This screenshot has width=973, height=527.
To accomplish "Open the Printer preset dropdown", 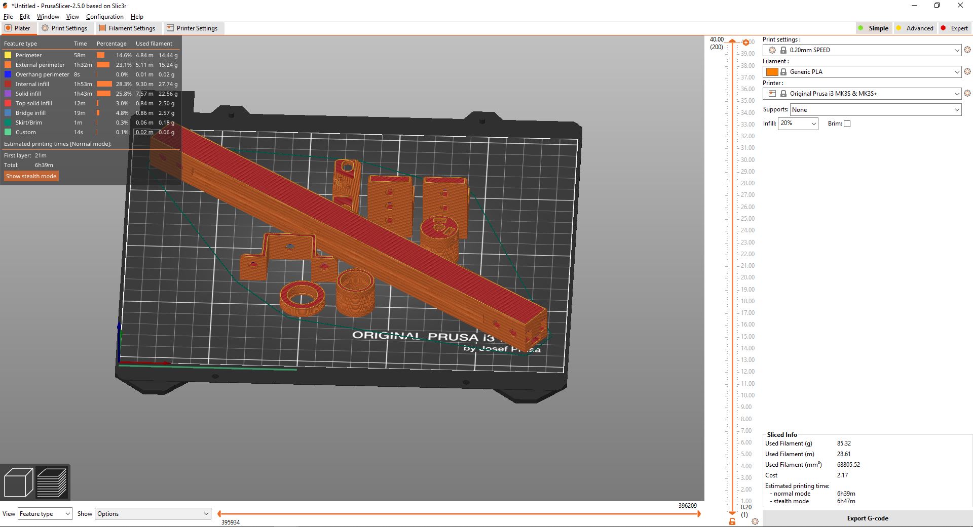I will point(957,94).
